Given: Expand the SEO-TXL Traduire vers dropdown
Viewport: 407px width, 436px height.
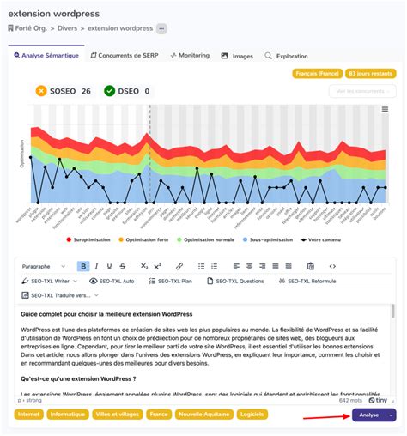Looking at the screenshot, I should pyautogui.click(x=60, y=295).
